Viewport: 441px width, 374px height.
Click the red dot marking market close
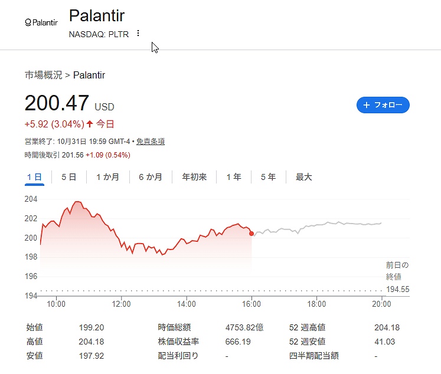[x=252, y=234]
